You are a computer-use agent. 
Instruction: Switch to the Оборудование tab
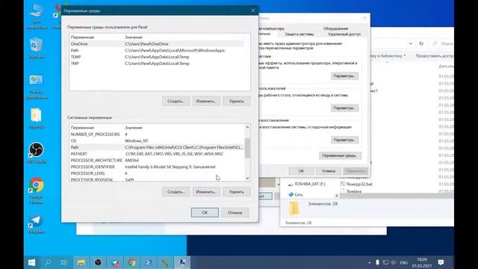[x=335, y=28]
